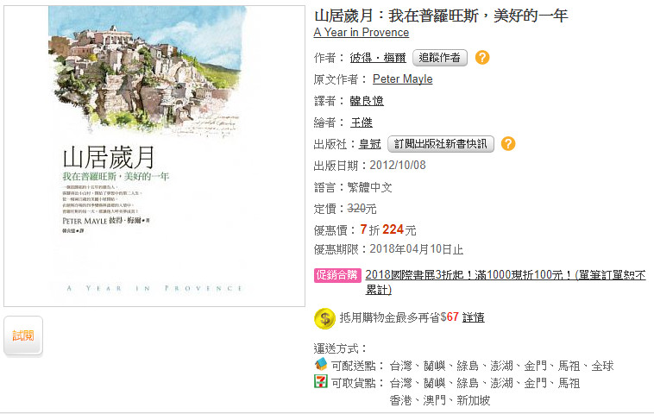The width and height of the screenshot is (654, 414).
Task: Open author link 彼得．梅爾
Action: pos(378,58)
